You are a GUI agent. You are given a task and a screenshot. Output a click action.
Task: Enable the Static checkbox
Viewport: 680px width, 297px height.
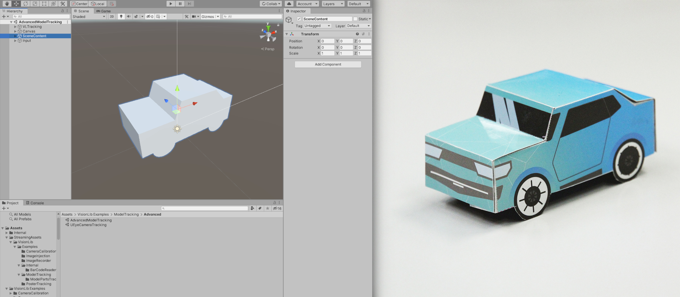point(355,19)
